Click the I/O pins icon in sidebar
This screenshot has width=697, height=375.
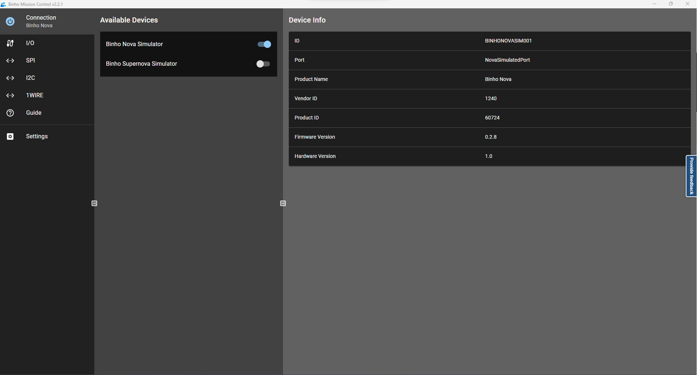(10, 43)
